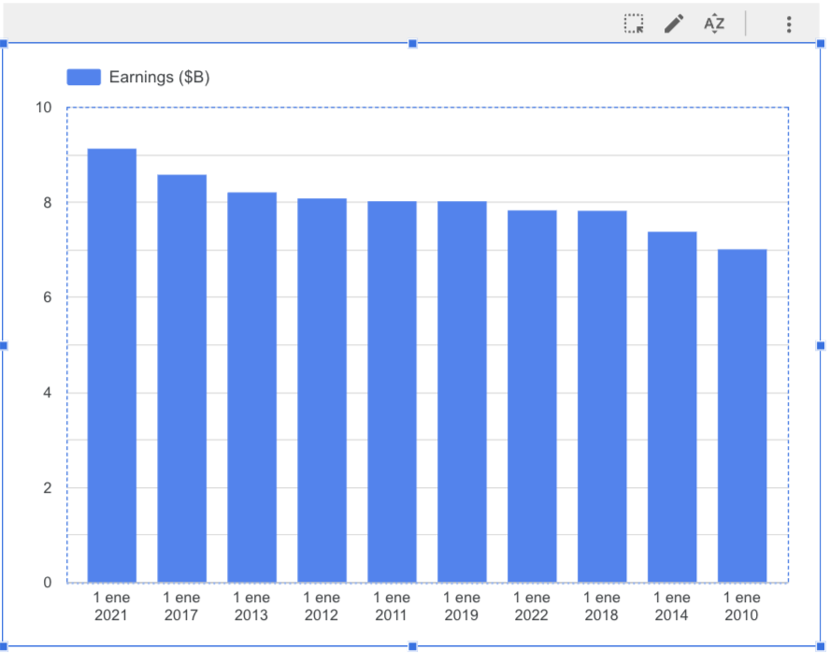
Task: Select the 2019 earnings bar
Action: (x=462, y=391)
